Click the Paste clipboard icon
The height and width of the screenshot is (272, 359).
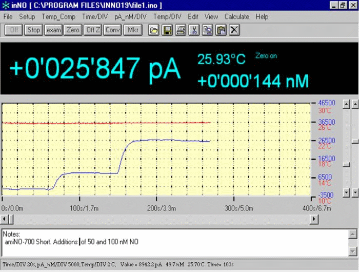click(x=221, y=30)
